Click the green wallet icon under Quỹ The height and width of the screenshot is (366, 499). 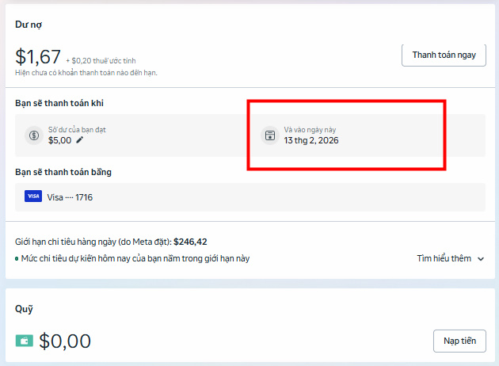coord(25,341)
